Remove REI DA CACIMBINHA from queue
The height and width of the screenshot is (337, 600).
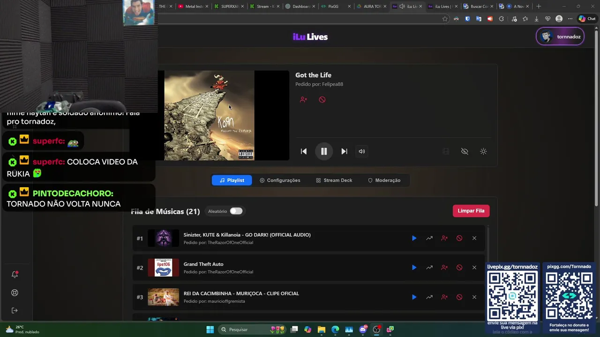(474, 297)
